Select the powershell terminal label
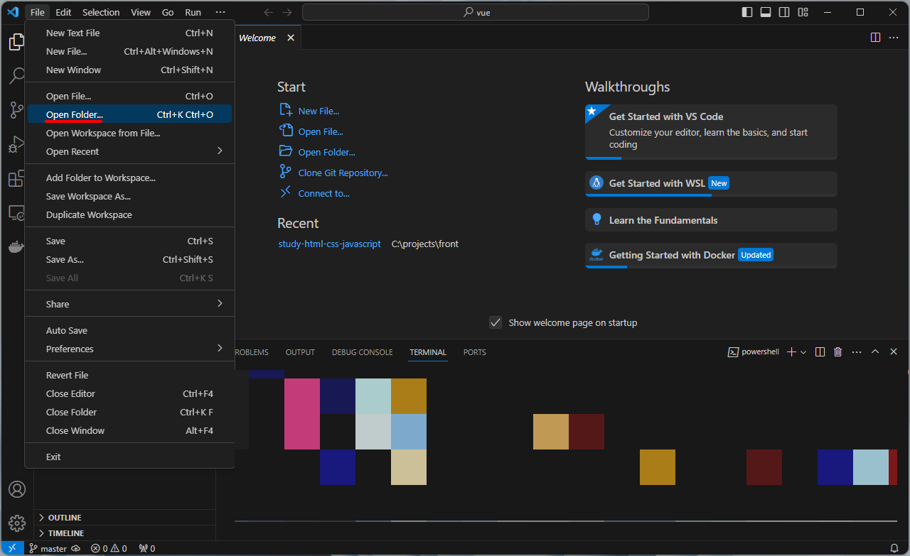Viewport: 910px width, 556px height. click(x=754, y=352)
